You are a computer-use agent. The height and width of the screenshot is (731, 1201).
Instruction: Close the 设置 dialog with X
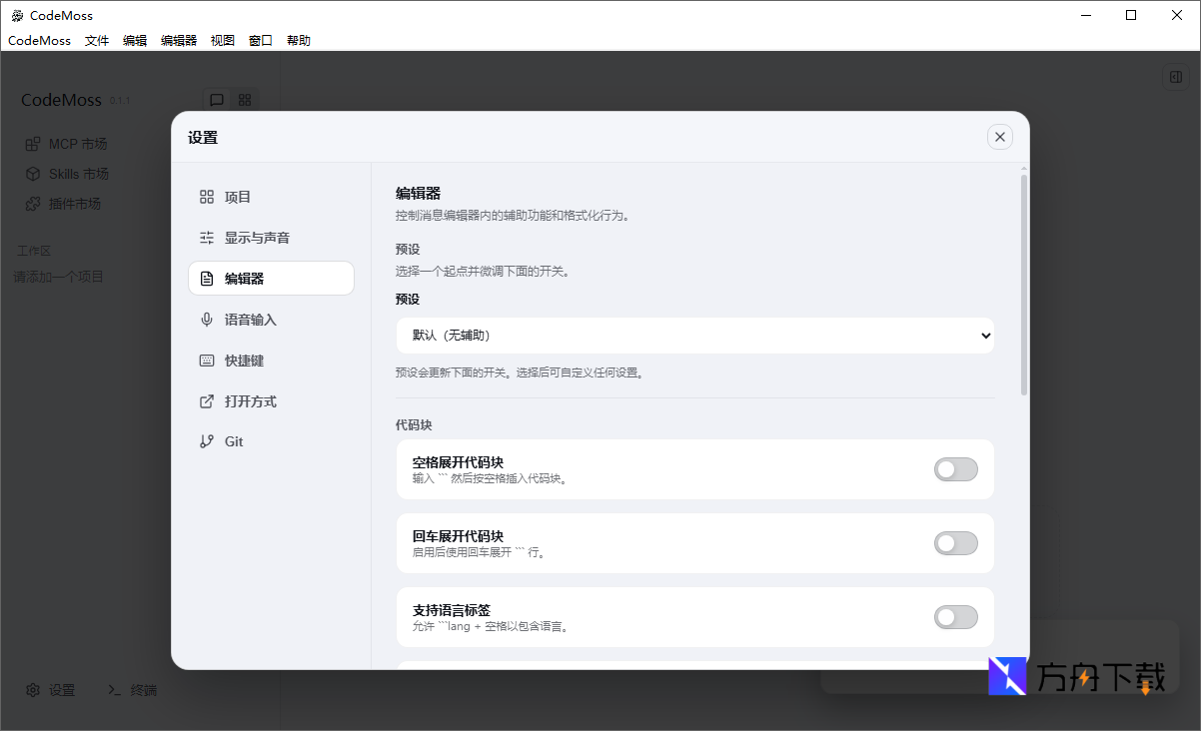click(x=999, y=137)
